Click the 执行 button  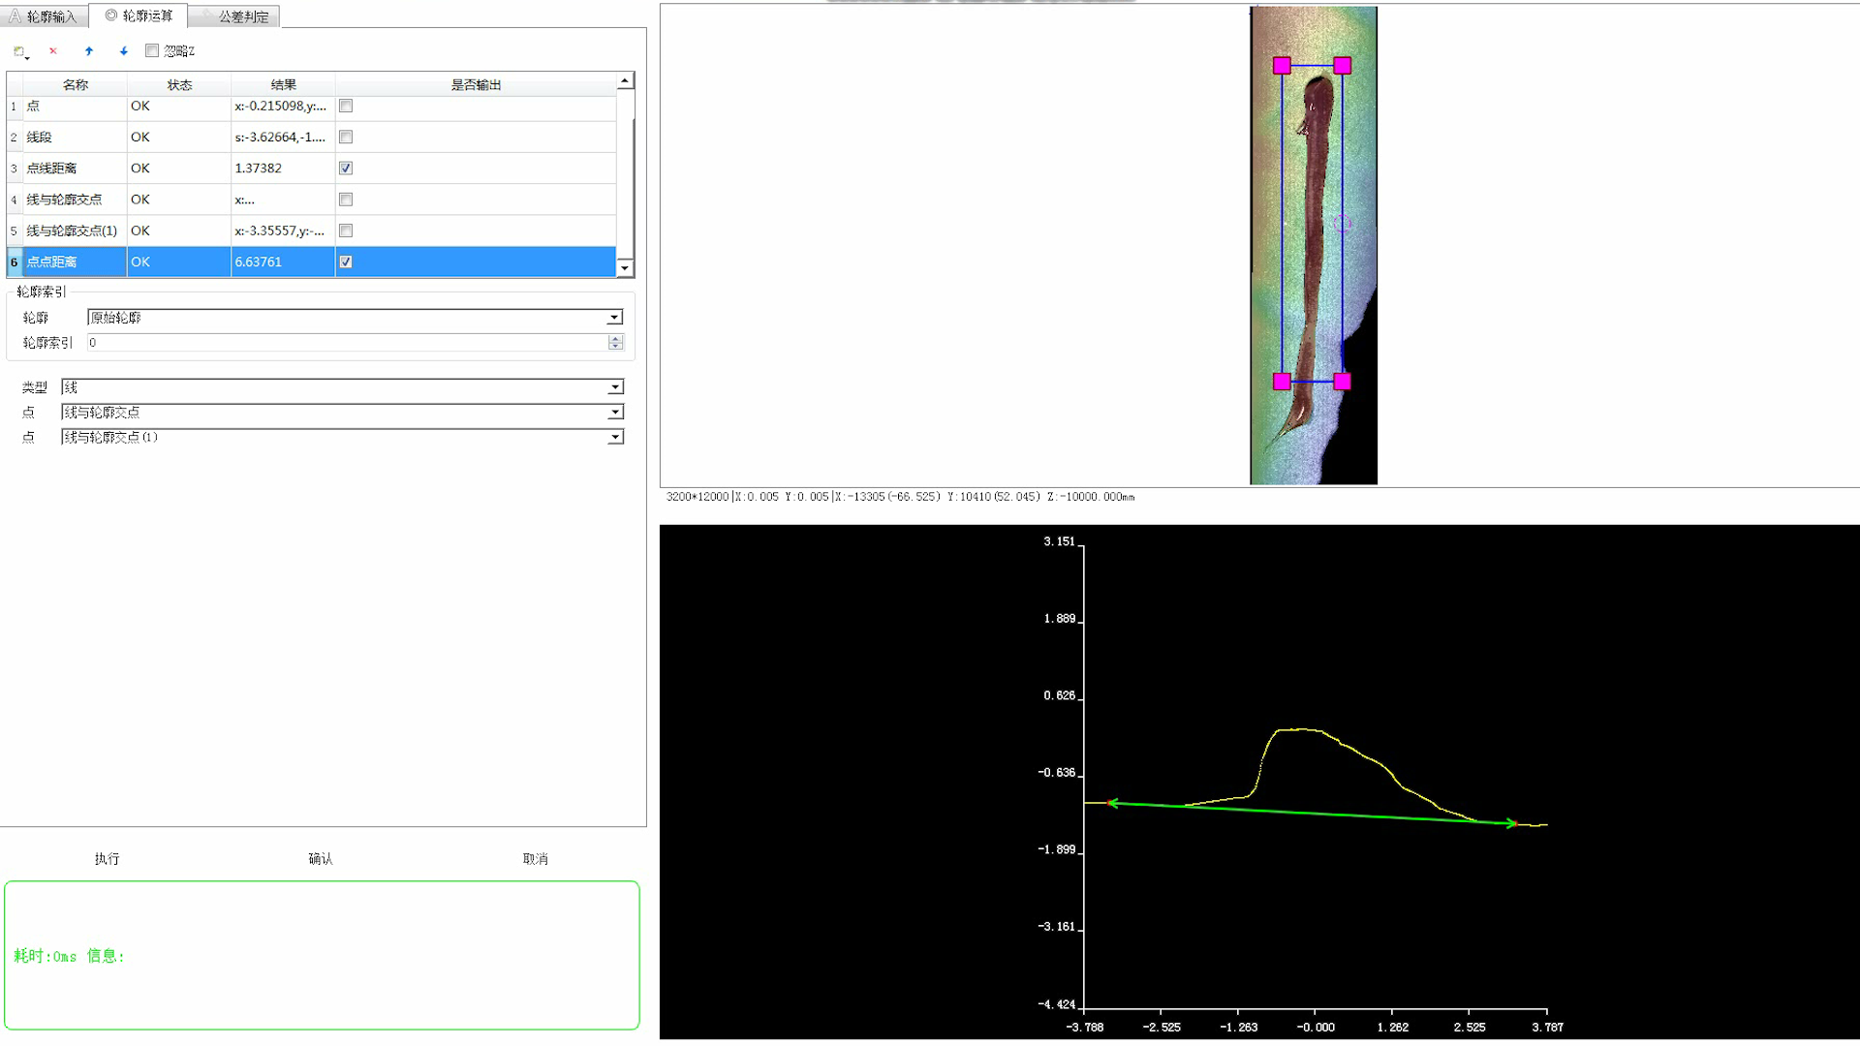tap(107, 859)
